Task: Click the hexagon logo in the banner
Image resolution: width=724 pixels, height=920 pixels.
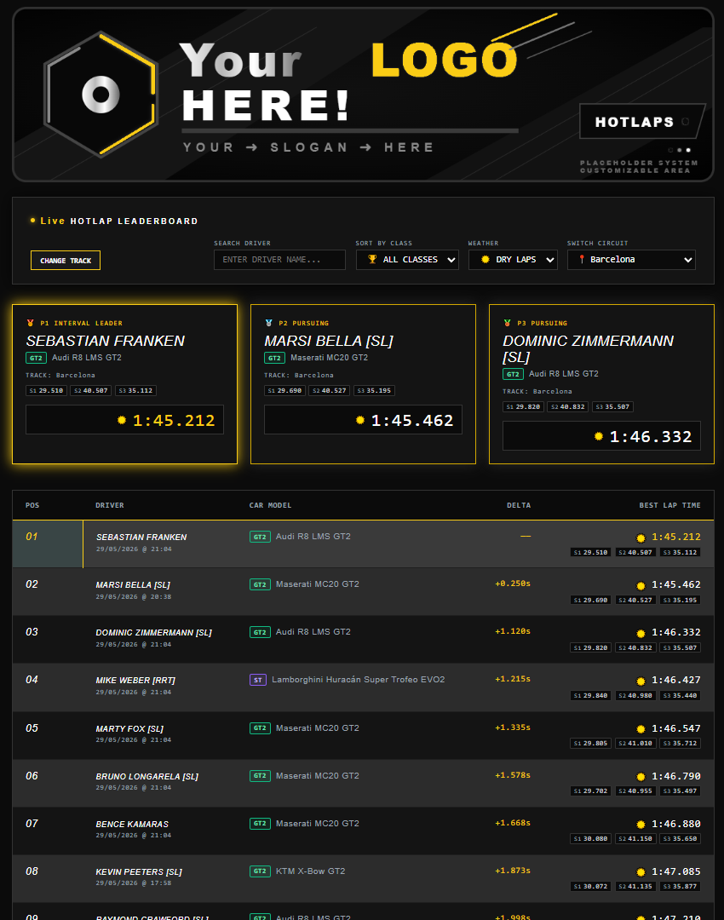Action: point(101,94)
